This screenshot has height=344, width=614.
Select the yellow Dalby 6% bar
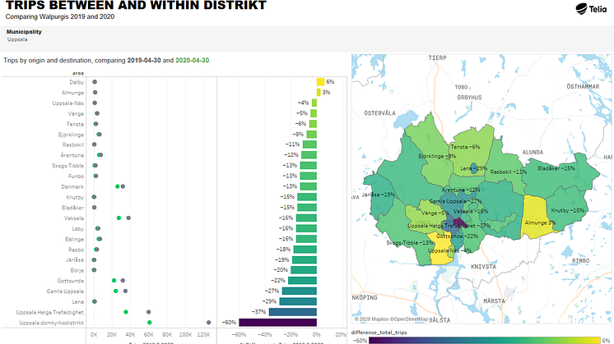point(320,82)
